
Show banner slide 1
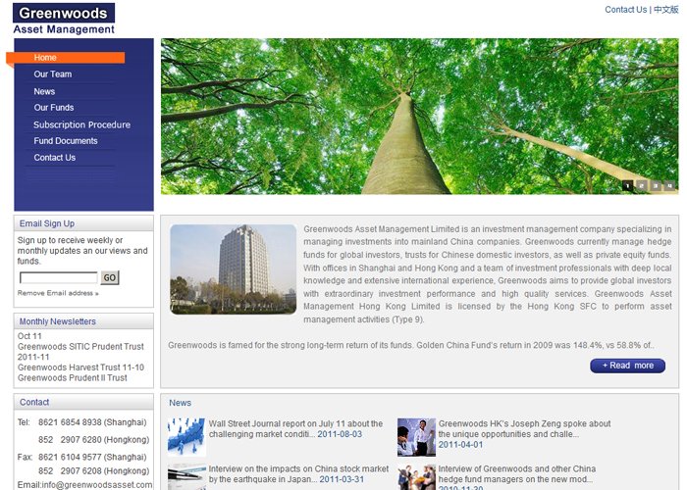point(627,186)
